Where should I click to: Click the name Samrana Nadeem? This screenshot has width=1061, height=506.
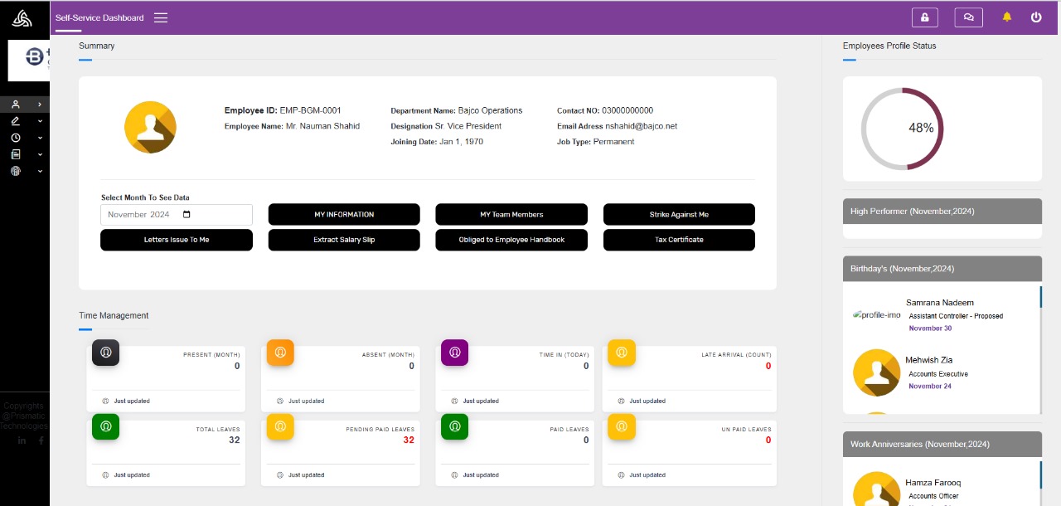940,303
